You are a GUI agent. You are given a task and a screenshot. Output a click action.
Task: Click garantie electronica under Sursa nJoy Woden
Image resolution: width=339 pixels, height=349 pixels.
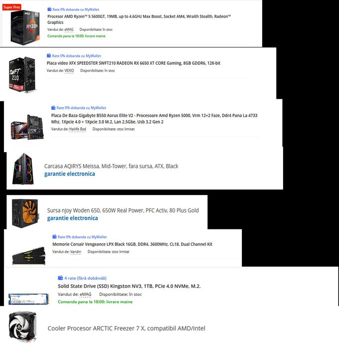(x=73, y=218)
